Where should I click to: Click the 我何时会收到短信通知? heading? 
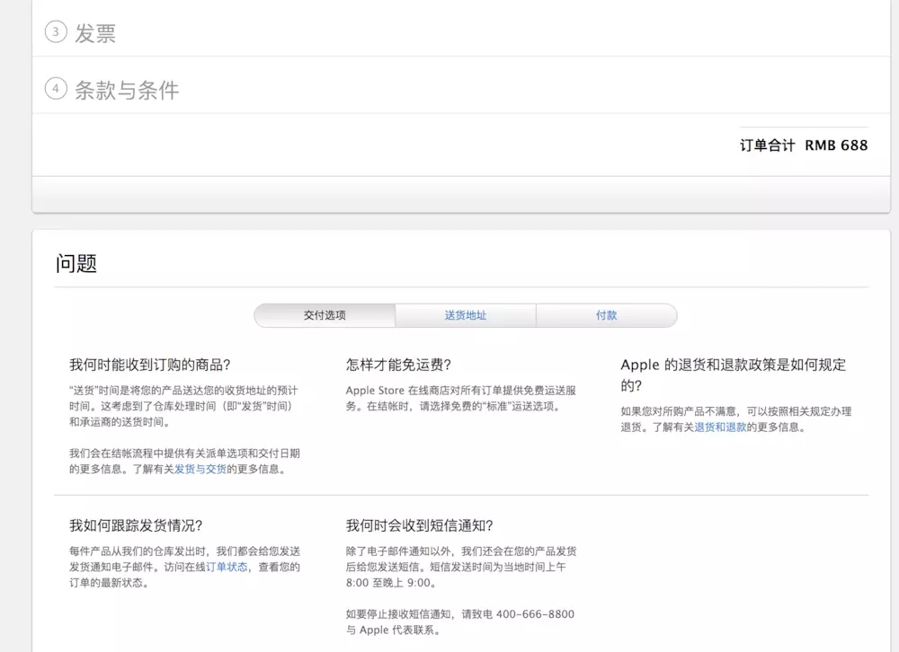tap(419, 525)
